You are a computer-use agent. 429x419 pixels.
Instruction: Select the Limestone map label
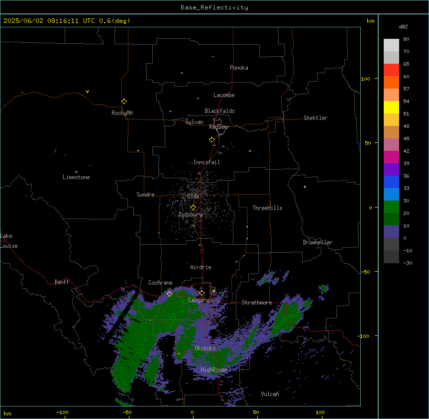tap(76, 177)
